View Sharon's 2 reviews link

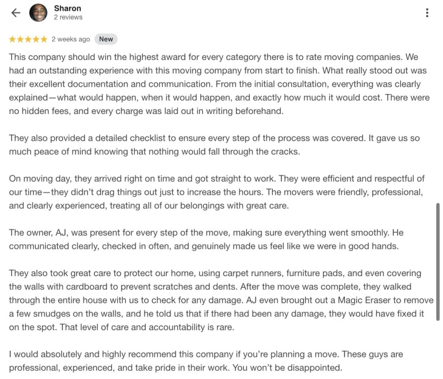[68, 17]
